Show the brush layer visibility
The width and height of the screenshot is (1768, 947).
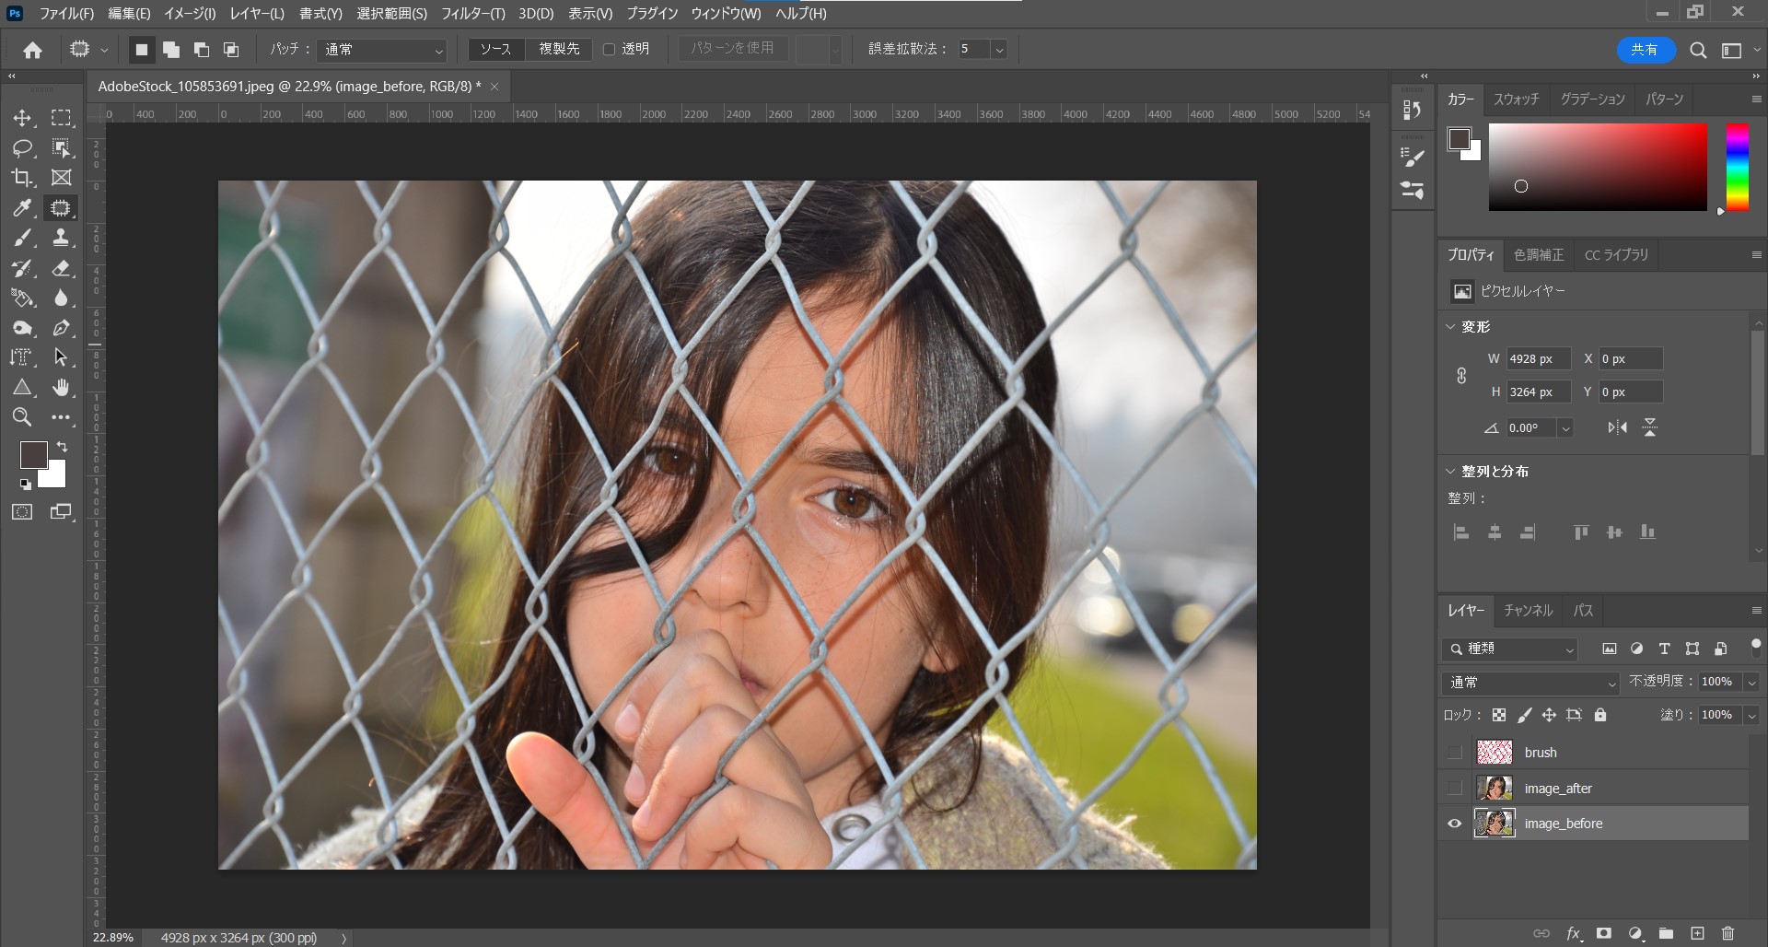tap(1455, 753)
